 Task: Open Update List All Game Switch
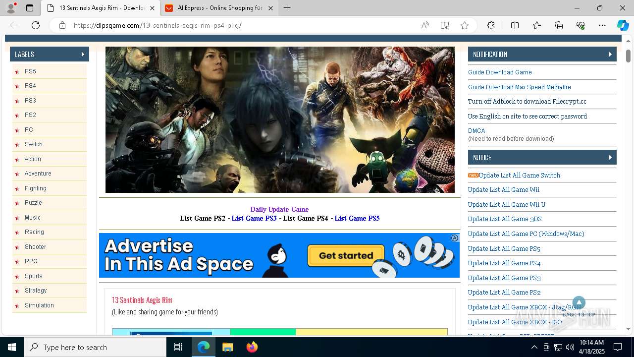(520, 175)
